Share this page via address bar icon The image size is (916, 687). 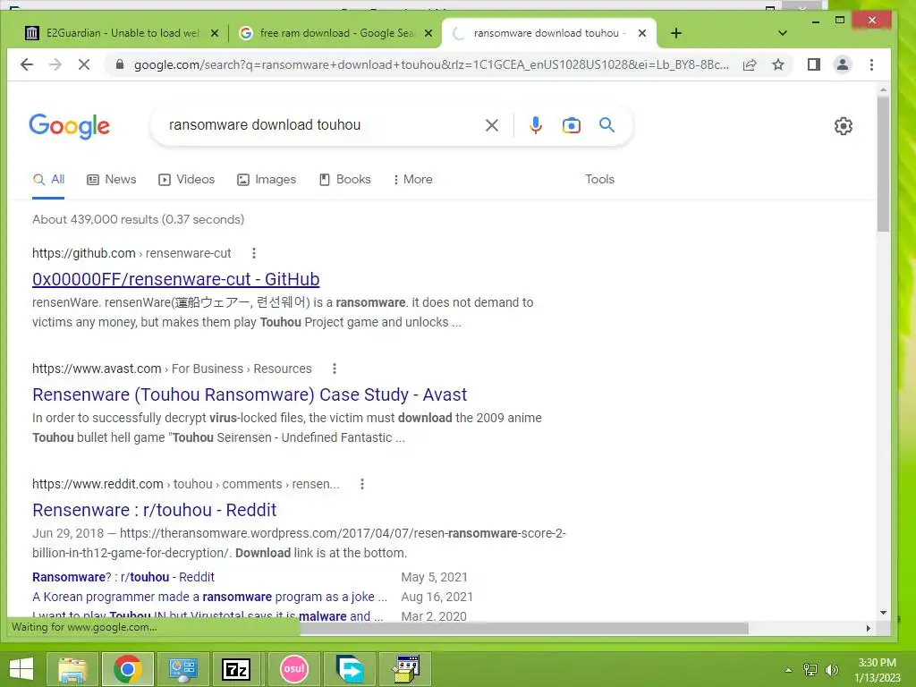click(x=750, y=64)
